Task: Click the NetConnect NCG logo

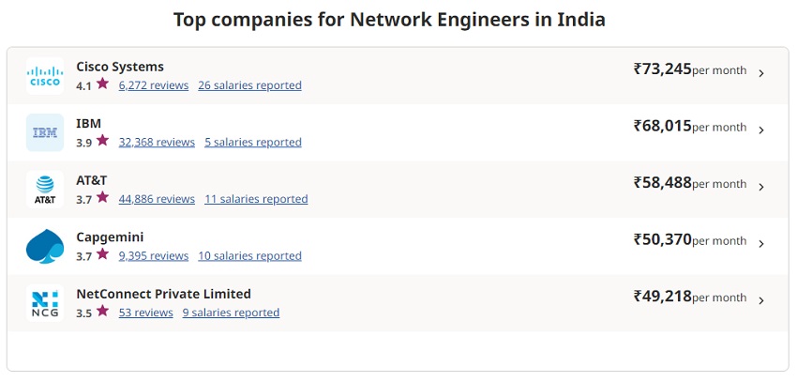Action: pyautogui.click(x=45, y=302)
